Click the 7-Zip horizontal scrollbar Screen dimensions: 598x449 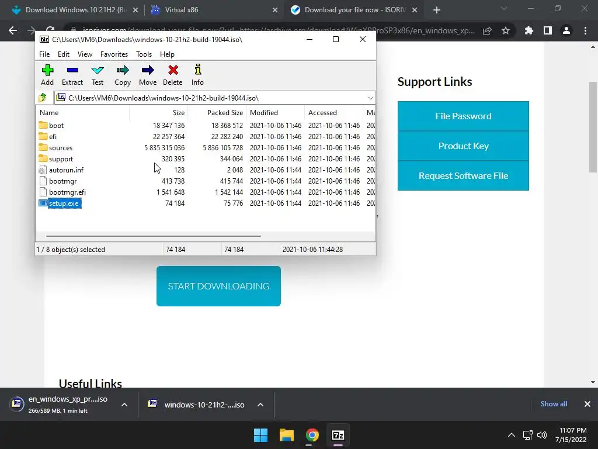point(154,236)
